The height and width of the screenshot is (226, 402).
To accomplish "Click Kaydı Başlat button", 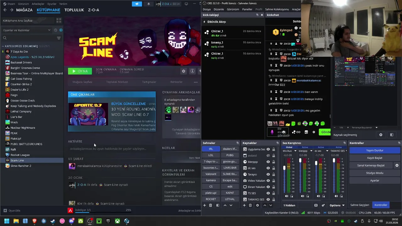I will point(375,158).
